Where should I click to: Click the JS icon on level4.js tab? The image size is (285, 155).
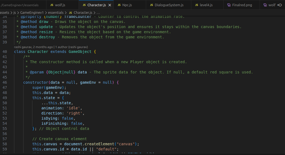[197, 5]
